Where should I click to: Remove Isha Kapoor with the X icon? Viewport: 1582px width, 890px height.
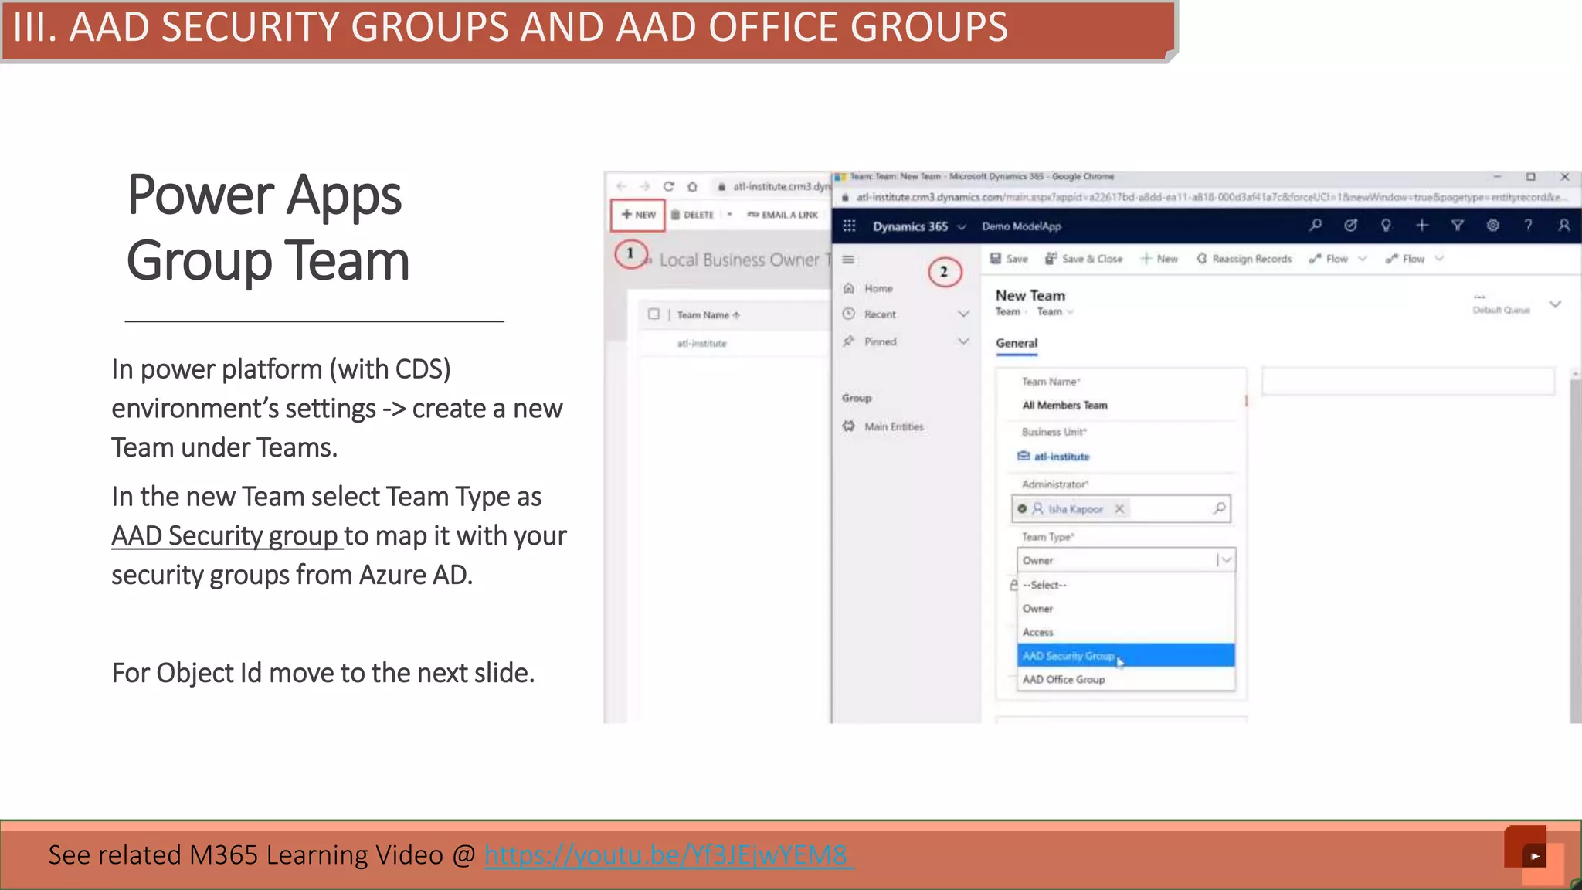click(x=1119, y=508)
